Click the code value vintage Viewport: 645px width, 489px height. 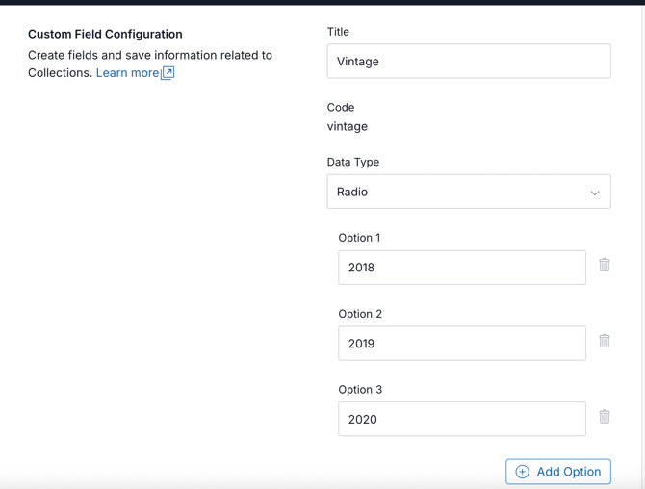tap(348, 126)
